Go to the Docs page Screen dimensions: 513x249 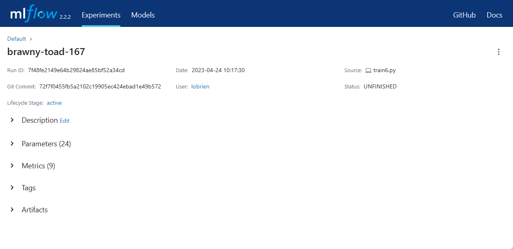494,15
